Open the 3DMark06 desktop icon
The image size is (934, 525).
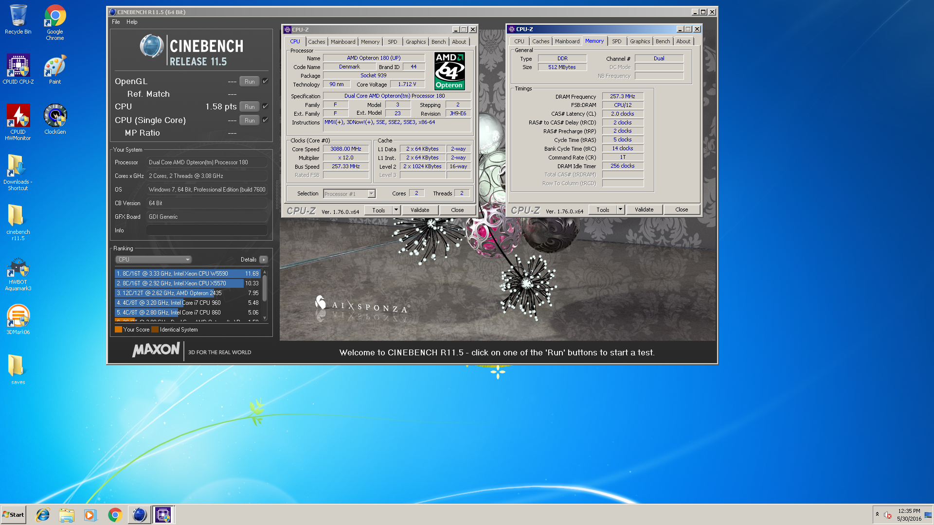tap(18, 319)
